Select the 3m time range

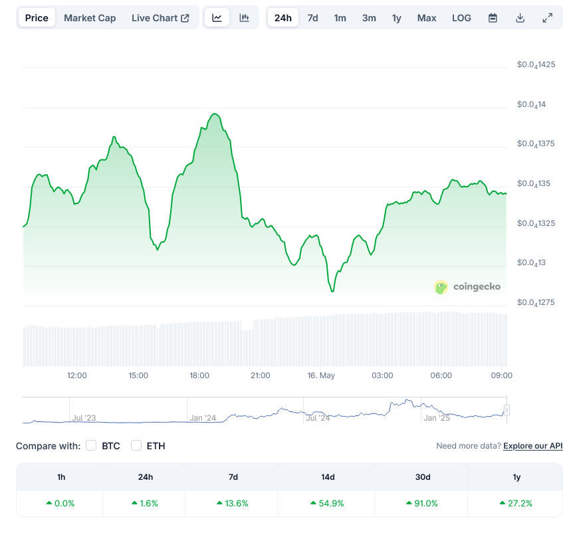(369, 18)
